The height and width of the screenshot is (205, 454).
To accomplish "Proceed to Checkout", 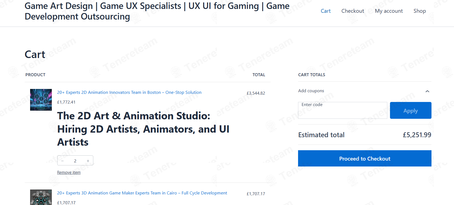I will [x=365, y=158].
